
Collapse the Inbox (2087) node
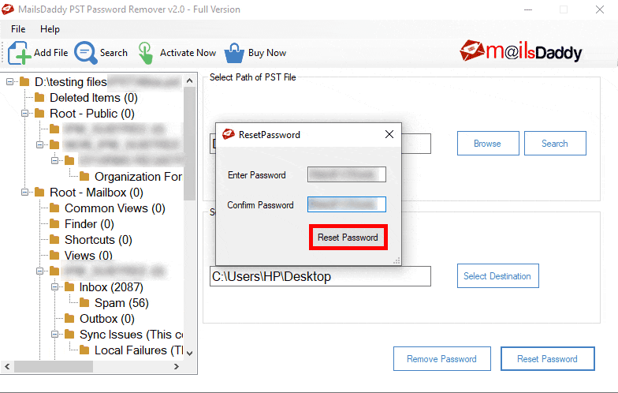click(55, 287)
